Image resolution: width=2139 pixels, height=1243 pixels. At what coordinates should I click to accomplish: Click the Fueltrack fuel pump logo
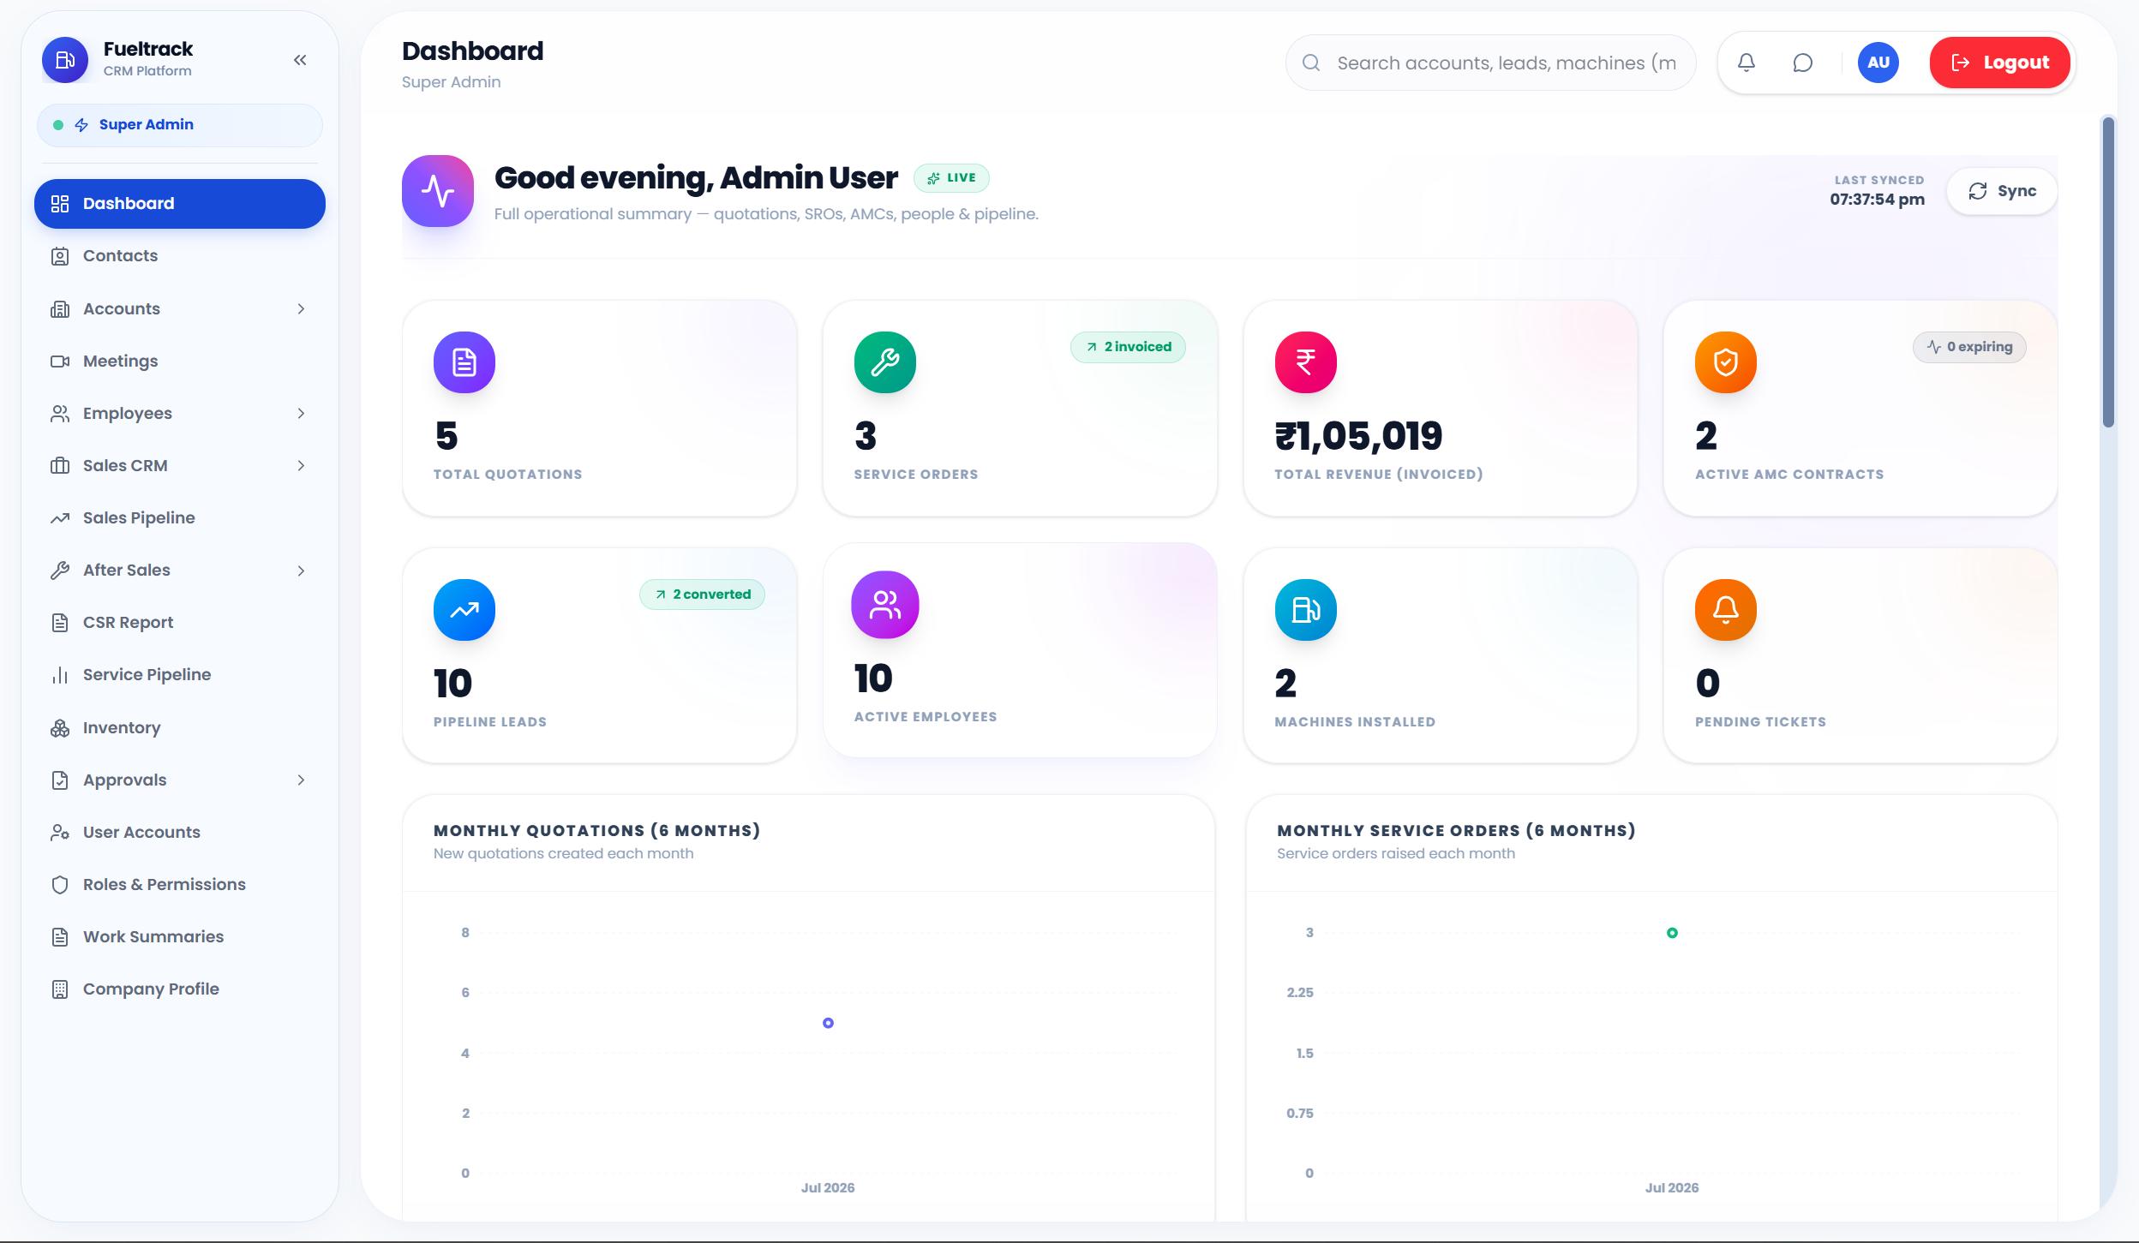click(x=65, y=60)
